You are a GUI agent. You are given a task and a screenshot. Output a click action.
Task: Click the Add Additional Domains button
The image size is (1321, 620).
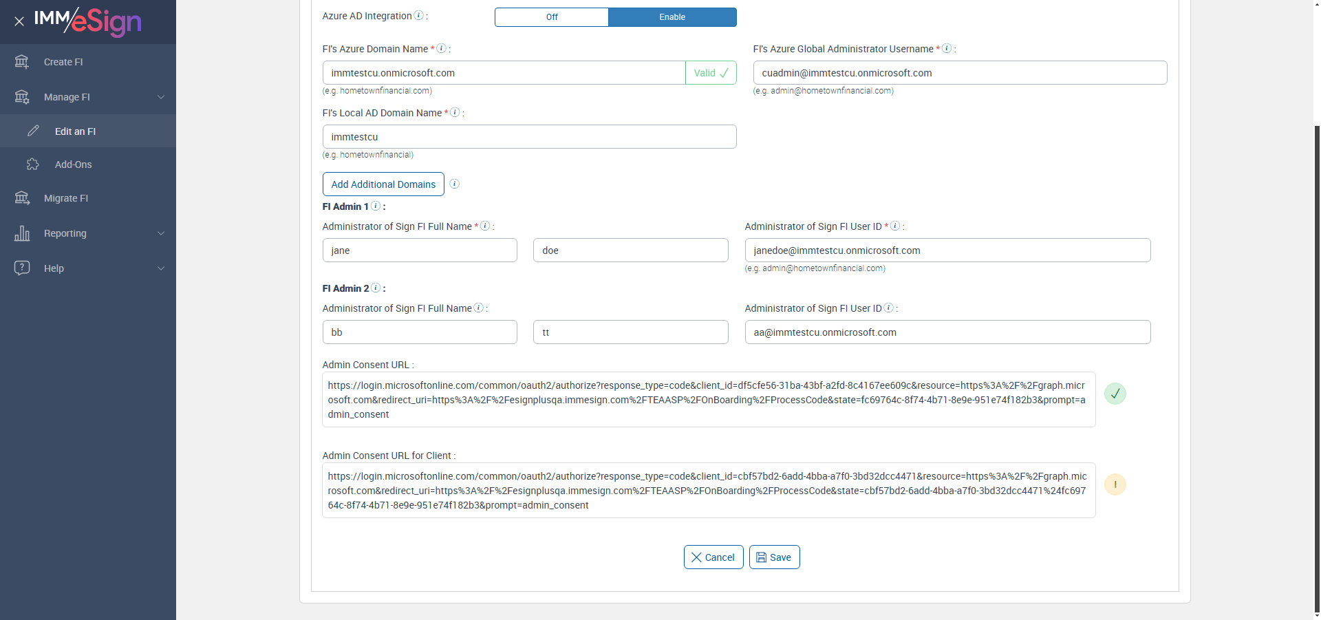[383, 184]
